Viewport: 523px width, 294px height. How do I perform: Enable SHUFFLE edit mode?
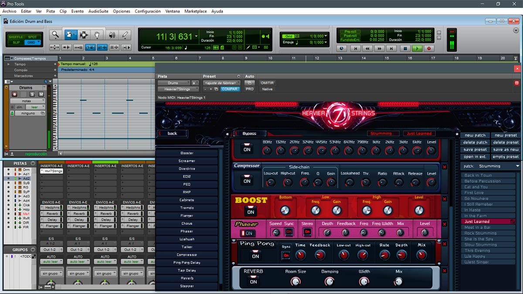(x=16, y=37)
